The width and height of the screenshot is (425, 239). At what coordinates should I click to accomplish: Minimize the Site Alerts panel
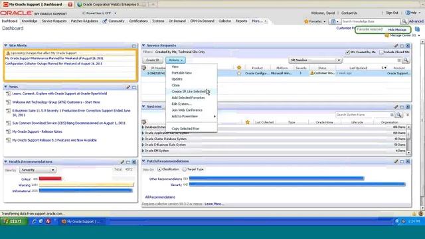(134, 46)
